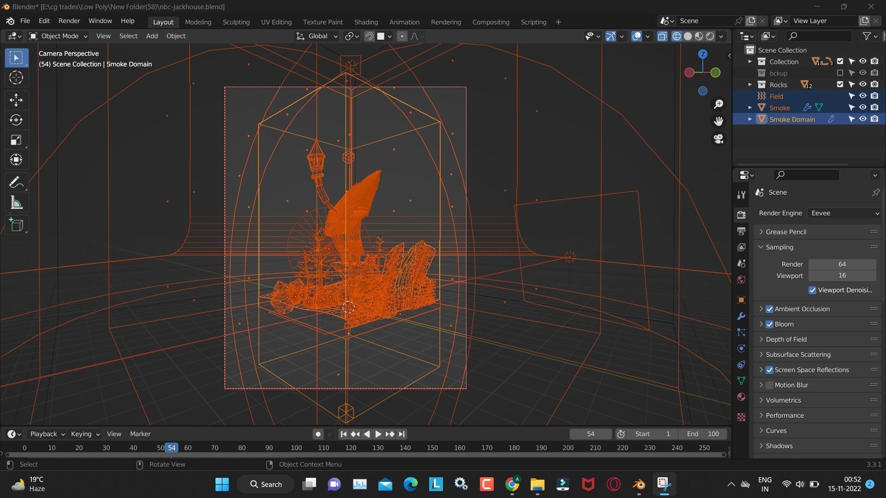Disable the Bloom checkbox
886x498 pixels.
769,324
